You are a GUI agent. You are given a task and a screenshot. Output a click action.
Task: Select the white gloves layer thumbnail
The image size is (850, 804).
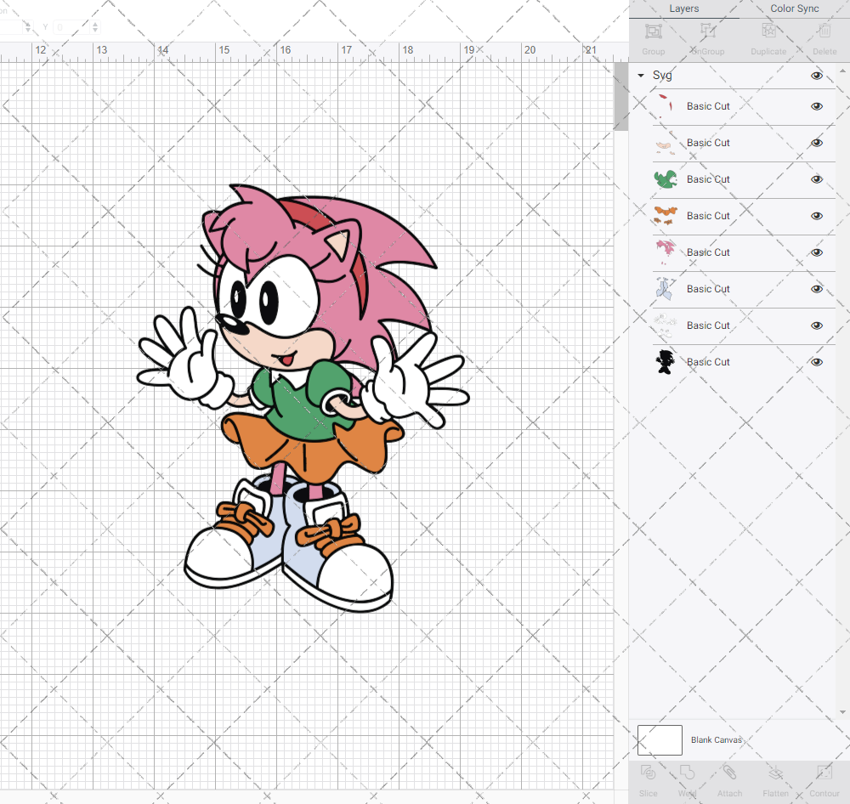666,326
